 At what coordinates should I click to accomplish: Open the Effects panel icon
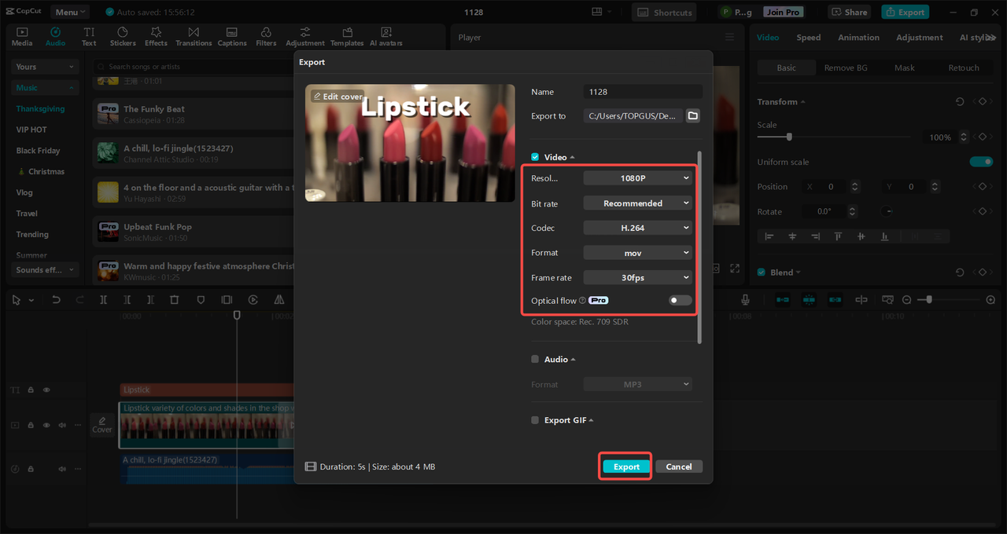click(x=156, y=36)
